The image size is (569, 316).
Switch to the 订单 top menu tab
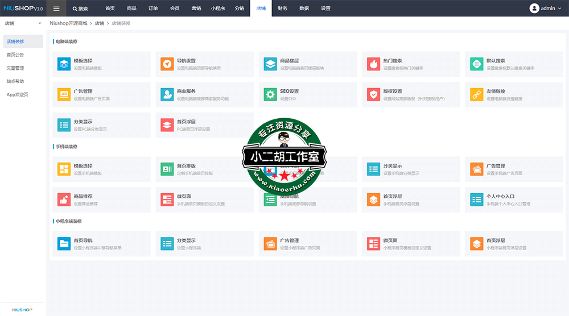pos(153,9)
